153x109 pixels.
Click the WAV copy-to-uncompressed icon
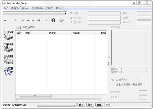point(8,35)
